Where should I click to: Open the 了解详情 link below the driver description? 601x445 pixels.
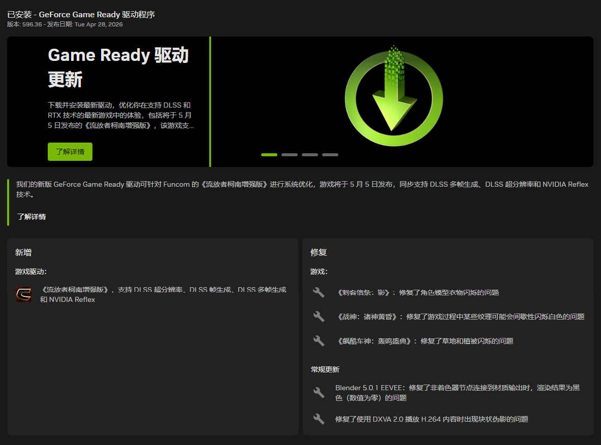31,217
